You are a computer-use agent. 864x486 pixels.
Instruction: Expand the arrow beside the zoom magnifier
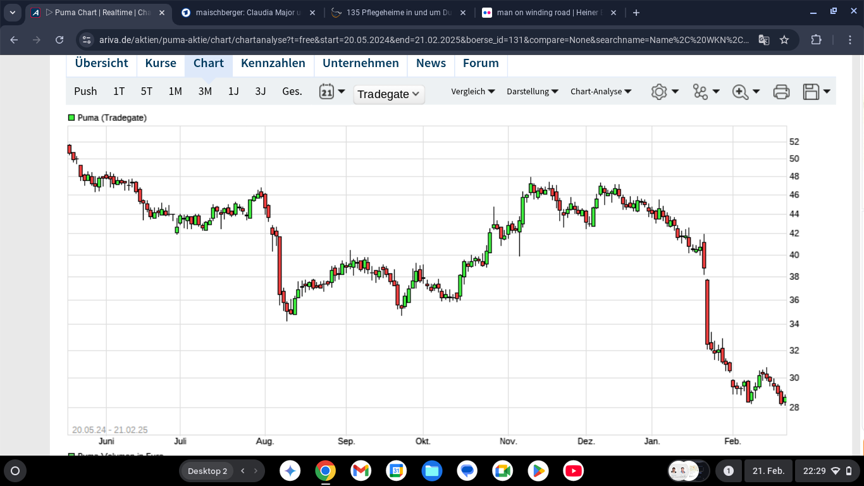(756, 92)
